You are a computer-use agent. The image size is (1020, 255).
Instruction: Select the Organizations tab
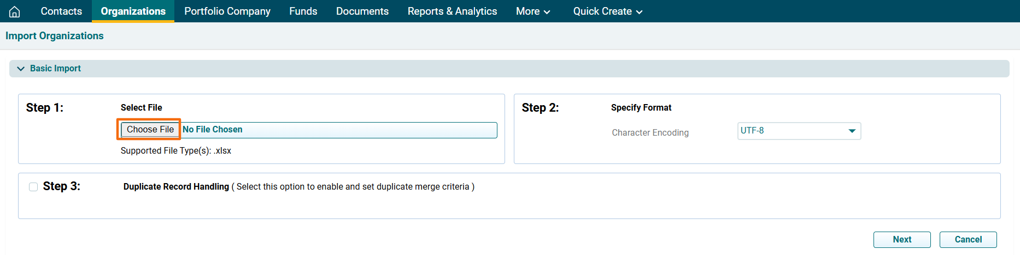click(x=133, y=11)
